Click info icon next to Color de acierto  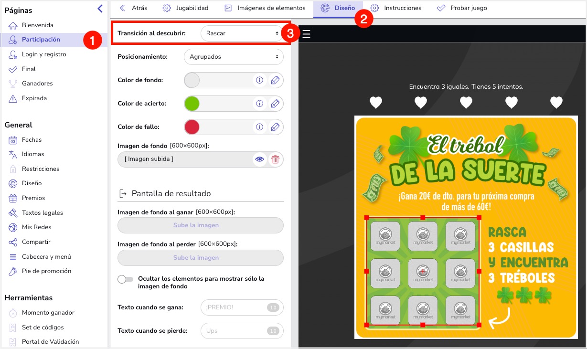(259, 104)
